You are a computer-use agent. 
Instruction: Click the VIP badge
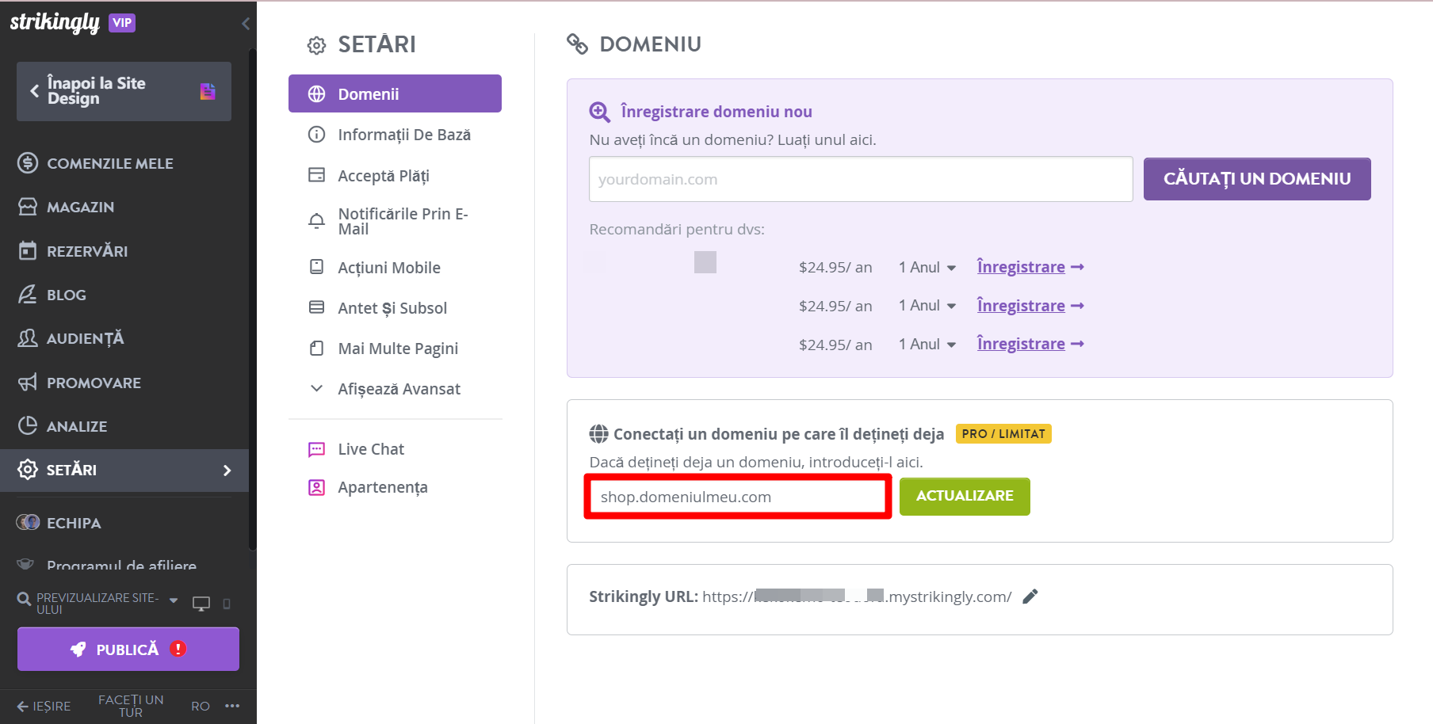122,23
